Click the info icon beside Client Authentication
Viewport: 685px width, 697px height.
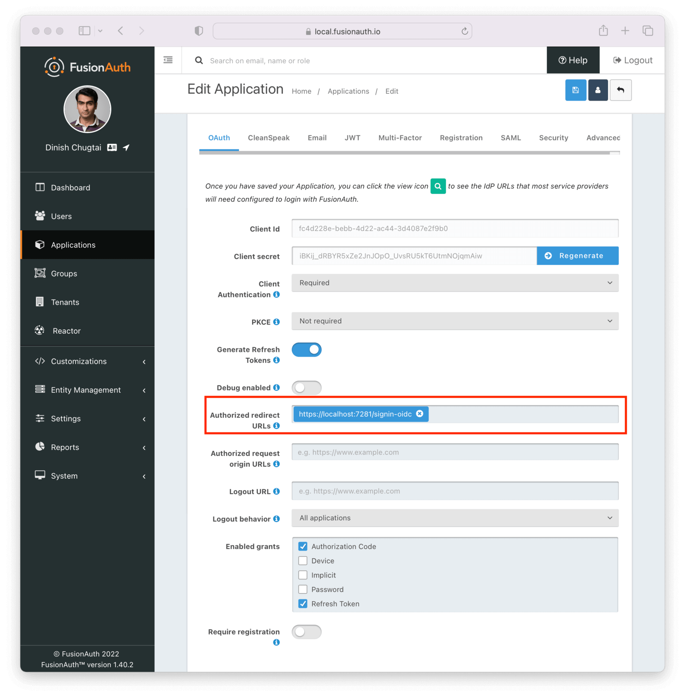[x=277, y=295]
